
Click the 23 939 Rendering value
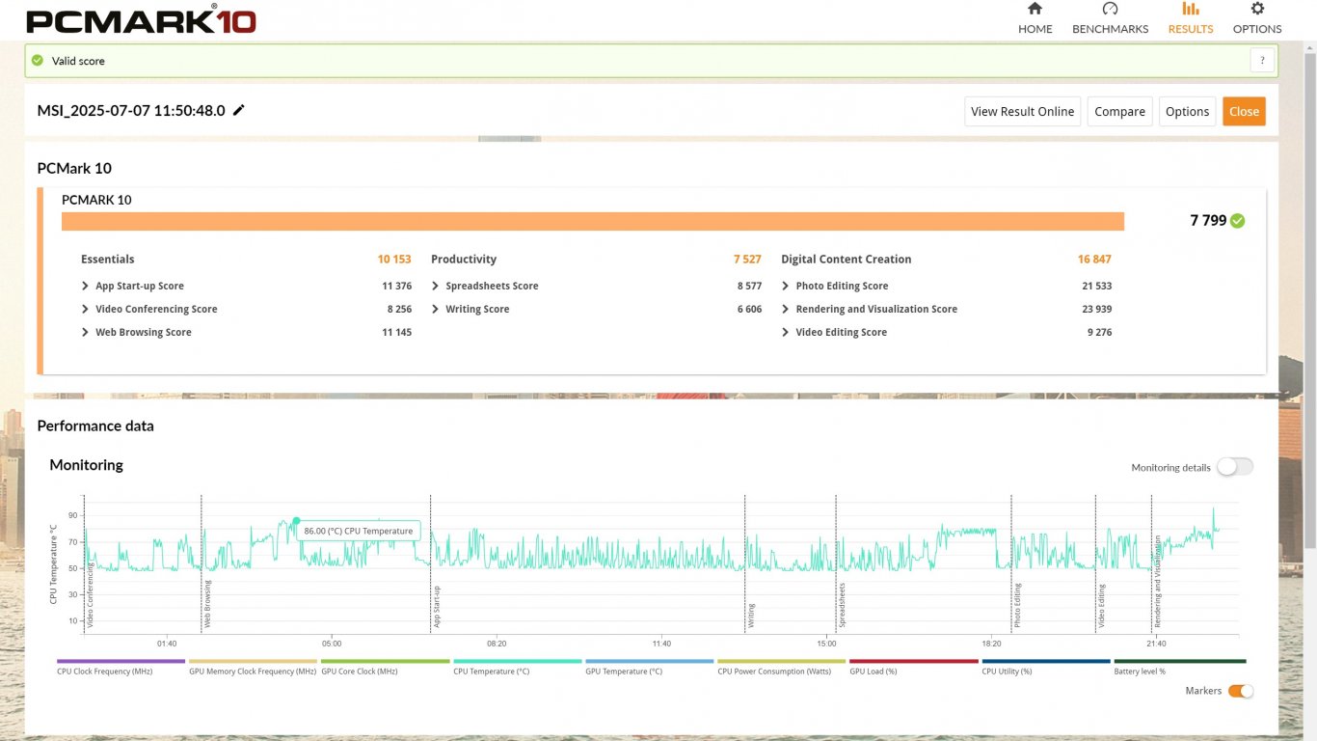1096,310
